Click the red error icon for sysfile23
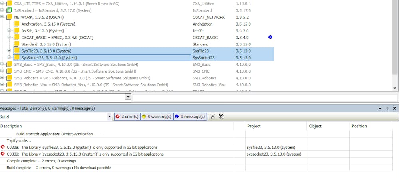The width and height of the screenshot is (399, 178). coord(3,147)
